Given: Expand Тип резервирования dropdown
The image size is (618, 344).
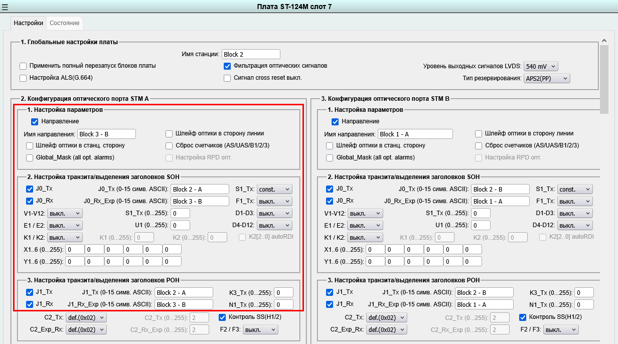Looking at the screenshot, I should 546,78.
